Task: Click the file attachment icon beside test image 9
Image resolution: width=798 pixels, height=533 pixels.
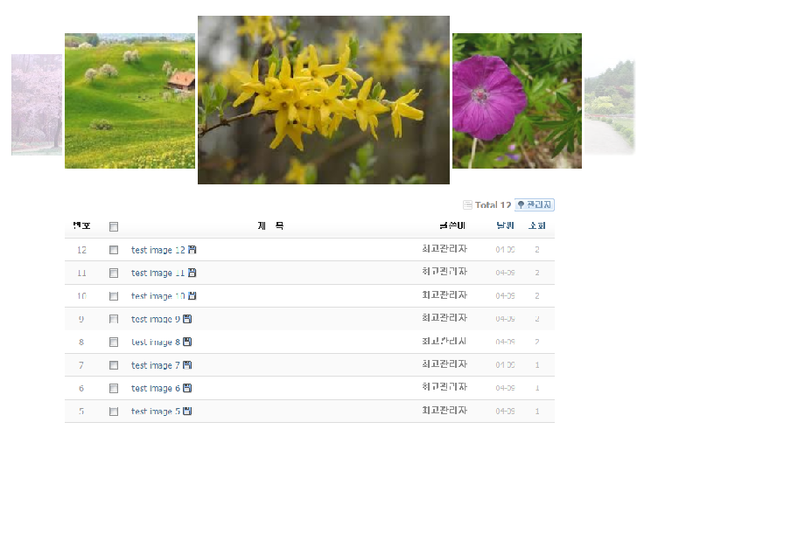Action: tap(187, 319)
